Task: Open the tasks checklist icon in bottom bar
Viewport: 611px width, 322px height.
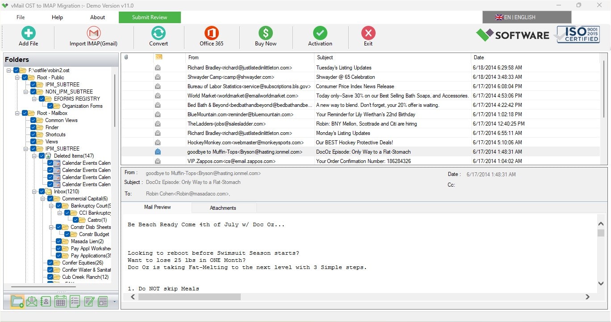Action: point(75,302)
